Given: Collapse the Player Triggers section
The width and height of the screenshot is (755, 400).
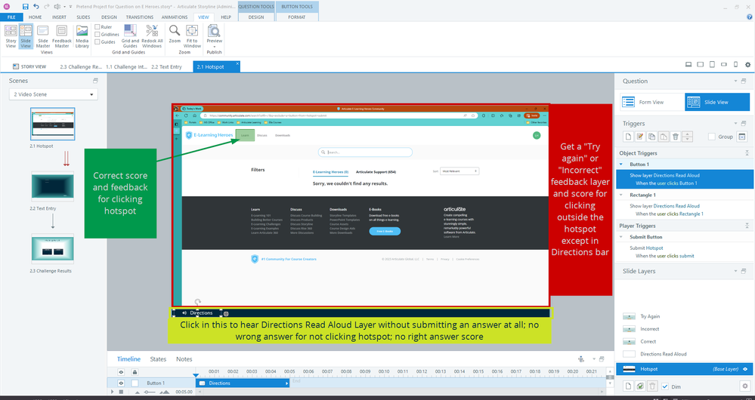Looking at the screenshot, I should [x=747, y=226].
